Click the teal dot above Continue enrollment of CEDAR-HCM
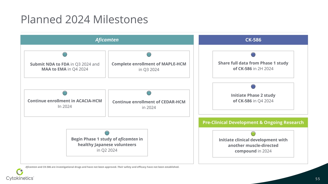Viewport: 328px width, 184px height. click(149, 93)
